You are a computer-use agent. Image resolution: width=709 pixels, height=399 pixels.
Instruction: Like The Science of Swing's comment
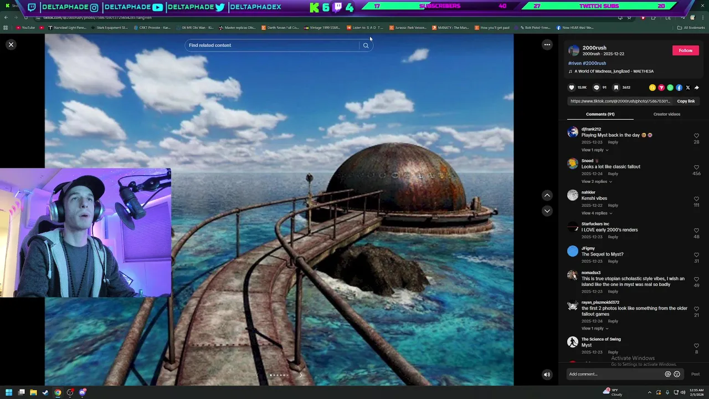[696, 346]
